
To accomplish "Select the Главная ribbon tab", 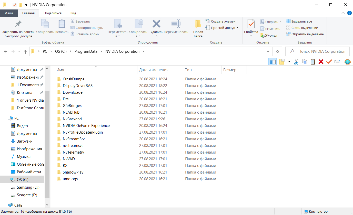I will point(28,13).
